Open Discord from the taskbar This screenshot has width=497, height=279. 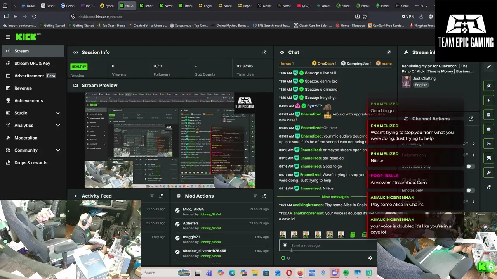(335, 273)
